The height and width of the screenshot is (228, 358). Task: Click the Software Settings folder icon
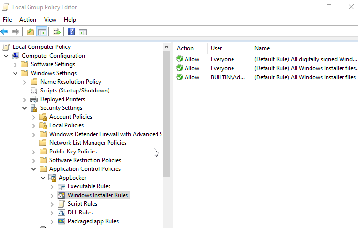pos(24,64)
